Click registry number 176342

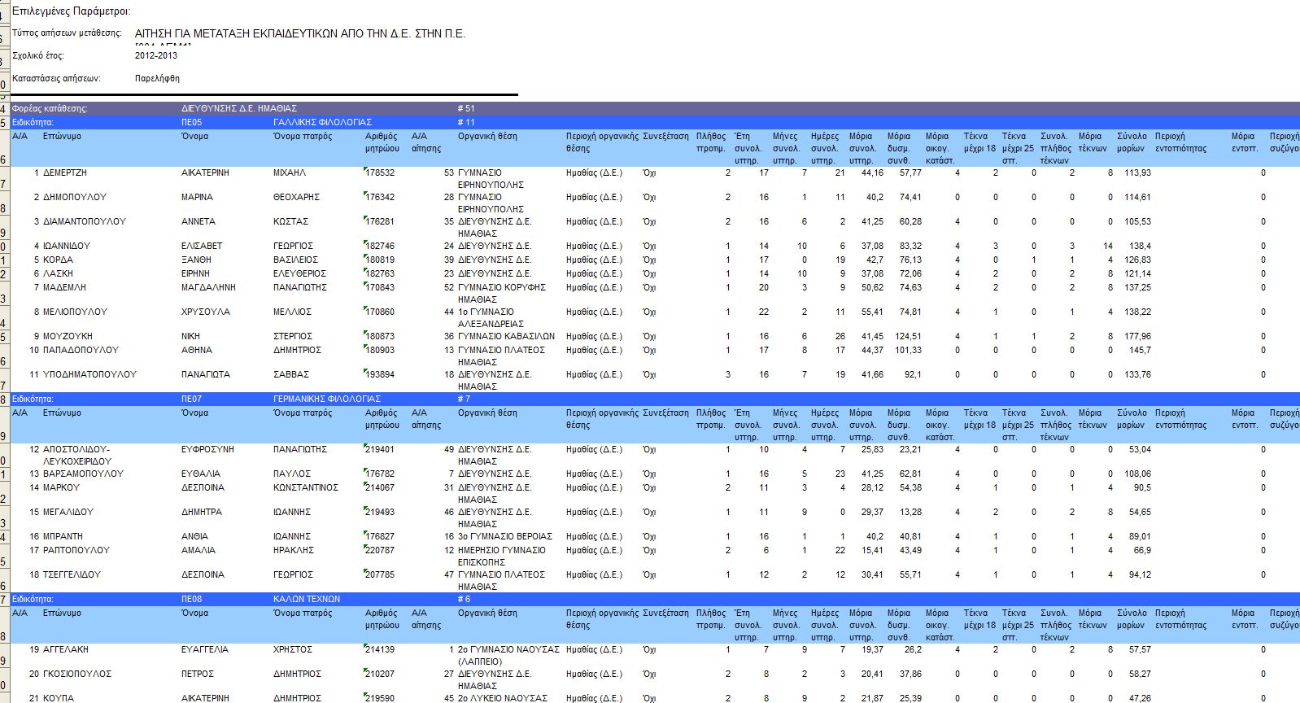click(380, 198)
